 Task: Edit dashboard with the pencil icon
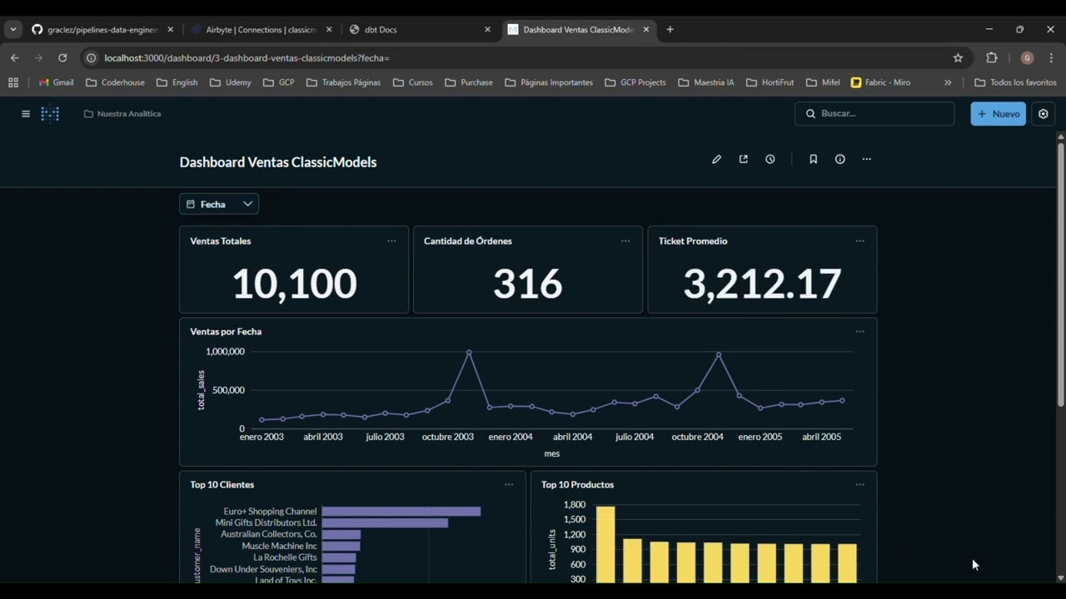[716, 159]
